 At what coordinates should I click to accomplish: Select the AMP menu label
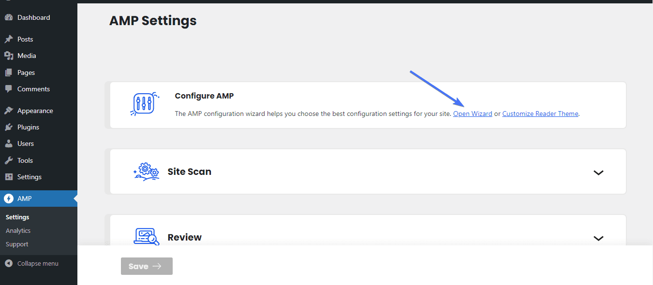(24, 199)
